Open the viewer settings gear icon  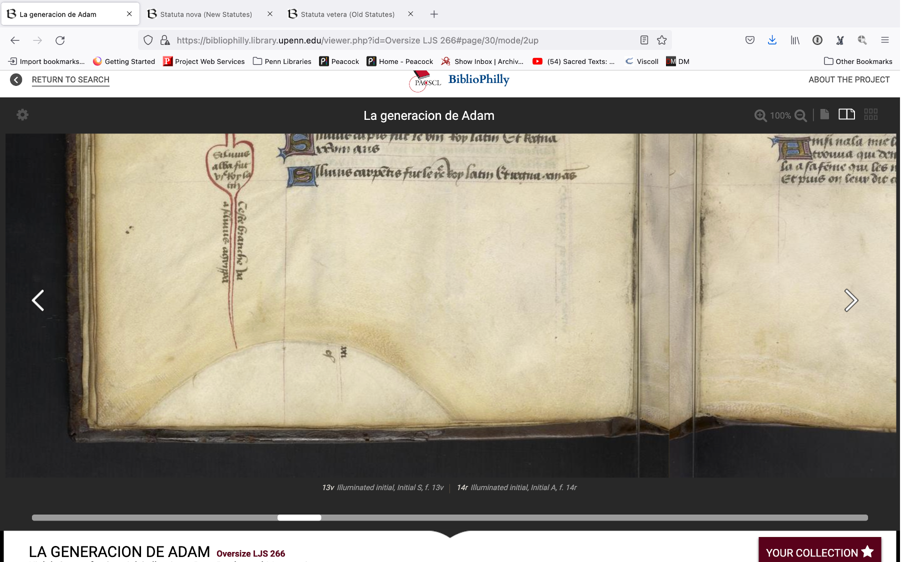tap(22, 115)
